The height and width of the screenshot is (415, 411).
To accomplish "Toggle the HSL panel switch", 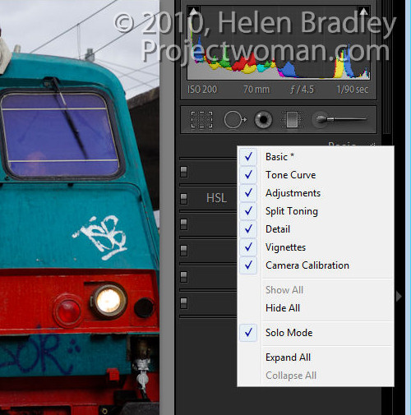I will [184, 198].
